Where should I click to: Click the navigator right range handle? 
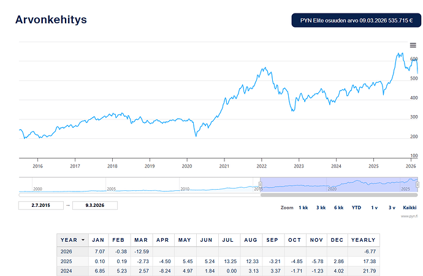tap(418, 185)
